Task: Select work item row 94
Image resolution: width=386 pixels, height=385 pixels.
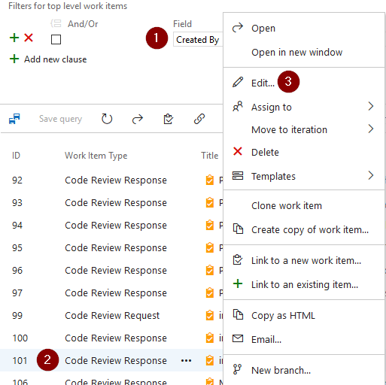Action: click(111, 226)
